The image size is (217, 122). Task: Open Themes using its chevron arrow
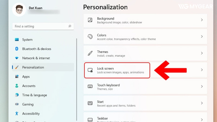coord(202,53)
